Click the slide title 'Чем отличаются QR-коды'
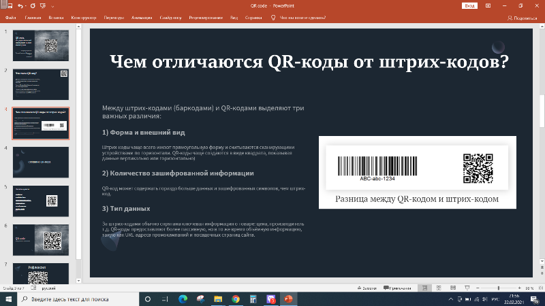 309,62
